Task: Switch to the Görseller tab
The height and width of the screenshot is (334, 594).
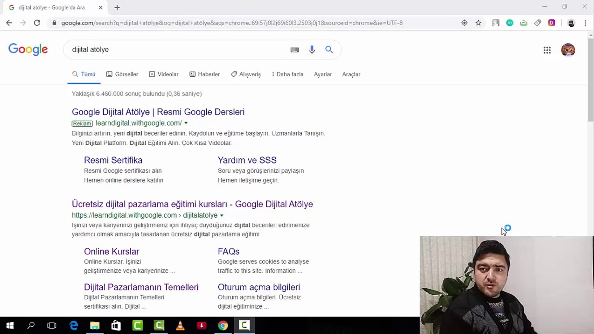Action: [x=122, y=74]
